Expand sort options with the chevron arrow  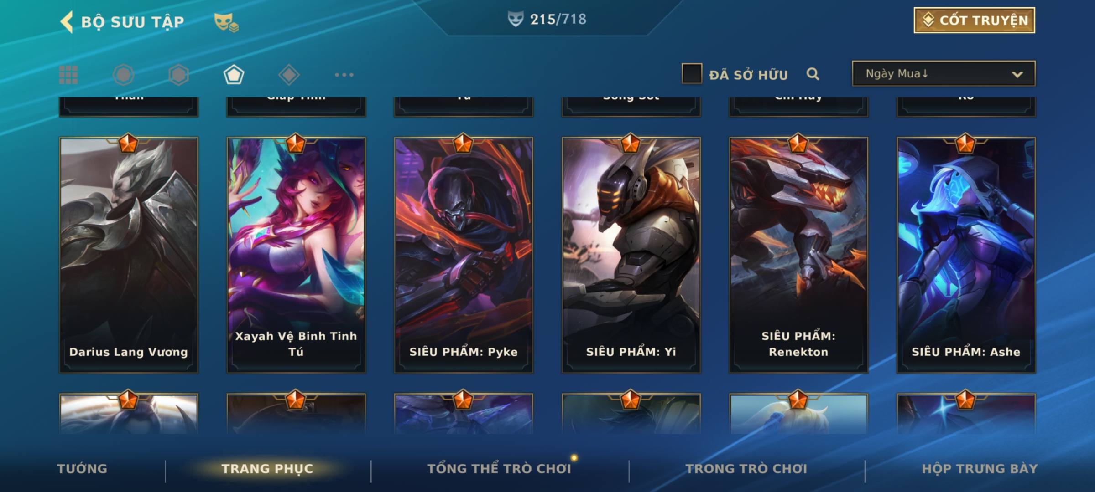coord(1017,74)
